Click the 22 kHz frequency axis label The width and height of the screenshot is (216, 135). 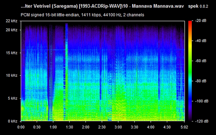(x=11, y=21)
